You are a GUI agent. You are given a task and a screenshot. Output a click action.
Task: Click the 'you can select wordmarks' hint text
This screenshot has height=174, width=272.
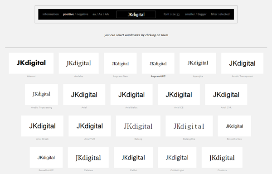(x=136, y=35)
